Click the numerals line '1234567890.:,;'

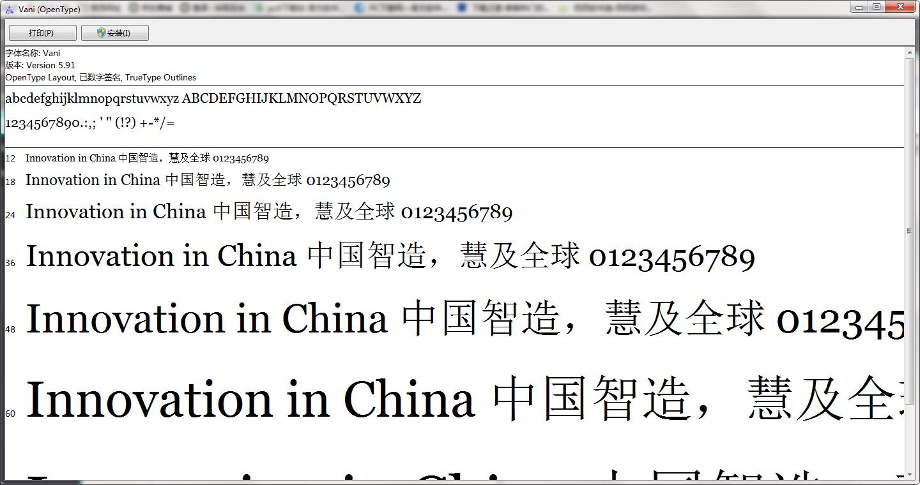(x=89, y=123)
